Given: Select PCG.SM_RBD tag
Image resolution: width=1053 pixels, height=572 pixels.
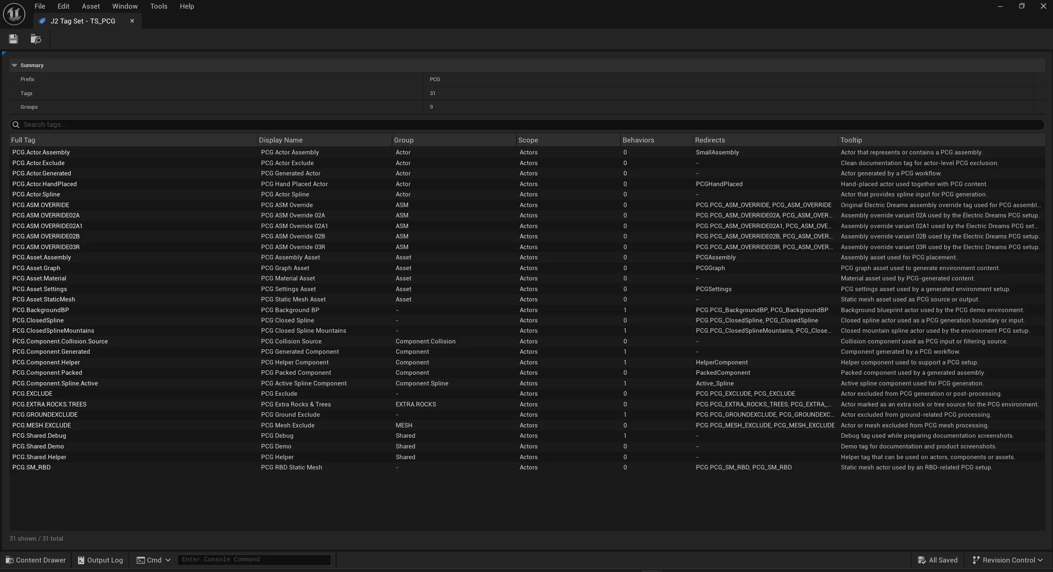Looking at the screenshot, I should point(31,467).
